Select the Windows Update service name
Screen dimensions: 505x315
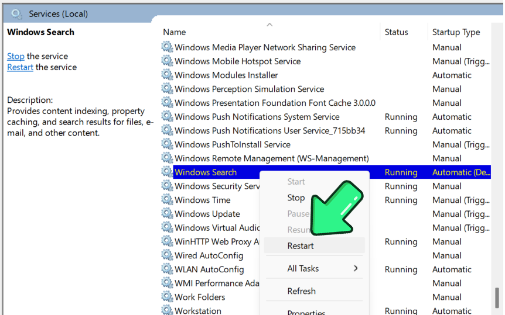(207, 214)
